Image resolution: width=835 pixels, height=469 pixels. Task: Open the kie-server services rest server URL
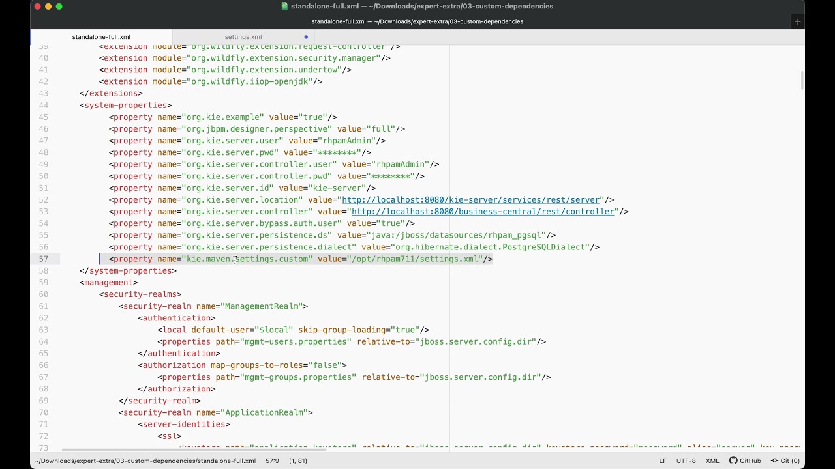(x=471, y=200)
